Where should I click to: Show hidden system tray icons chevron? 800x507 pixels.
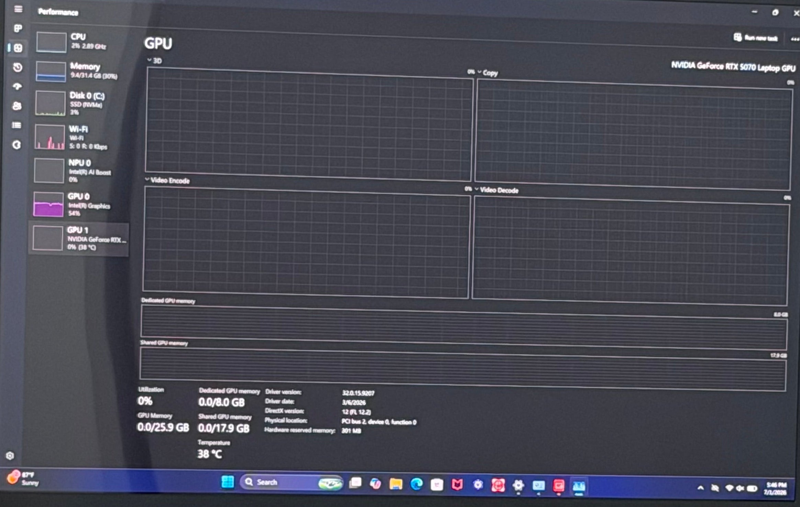[700, 488]
